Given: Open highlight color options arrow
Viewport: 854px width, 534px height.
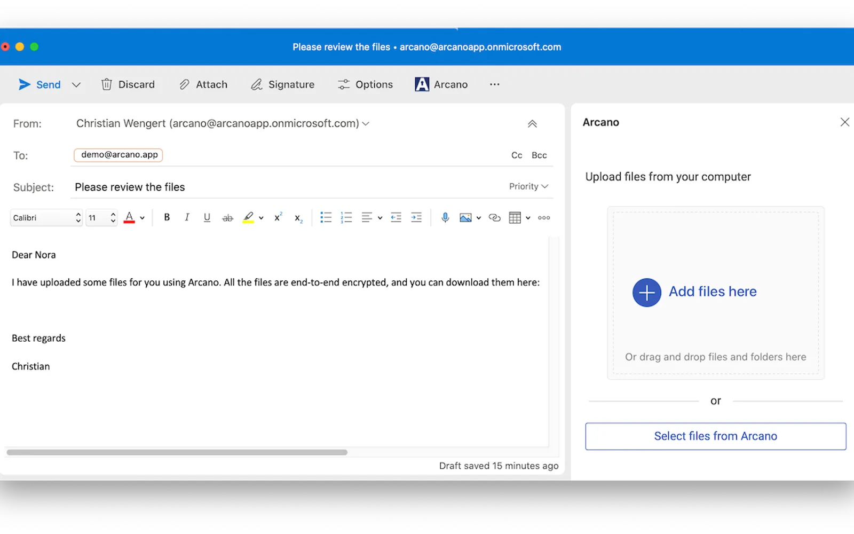Looking at the screenshot, I should (261, 218).
